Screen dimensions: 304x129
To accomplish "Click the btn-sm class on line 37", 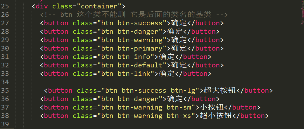I will [179, 107].
